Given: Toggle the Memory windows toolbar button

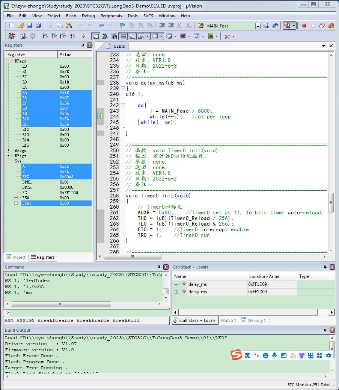Looking at the screenshot, I should [x=155, y=36].
